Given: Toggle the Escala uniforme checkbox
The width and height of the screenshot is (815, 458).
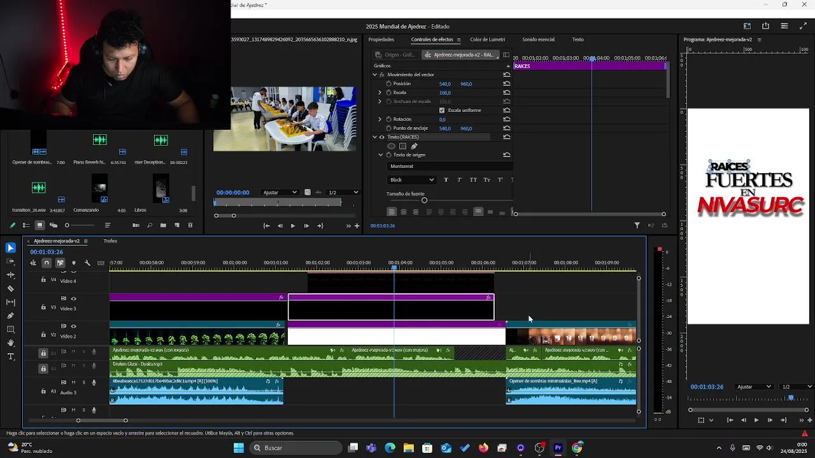Looking at the screenshot, I should click(x=442, y=110).
